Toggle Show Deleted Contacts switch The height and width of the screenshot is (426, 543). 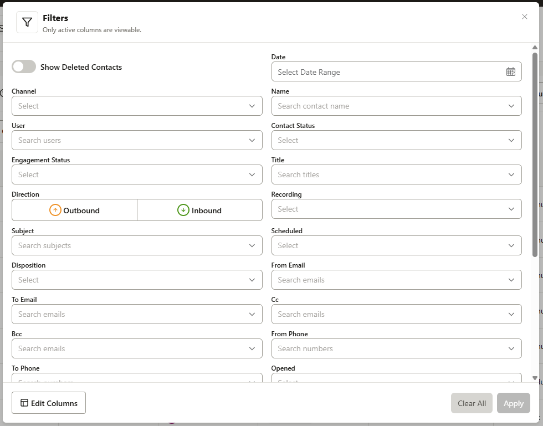pos(23,66)
